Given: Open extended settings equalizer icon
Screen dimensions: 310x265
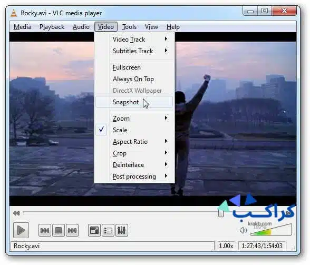Looking at the screenshot, I should click(x=122, y=230).
